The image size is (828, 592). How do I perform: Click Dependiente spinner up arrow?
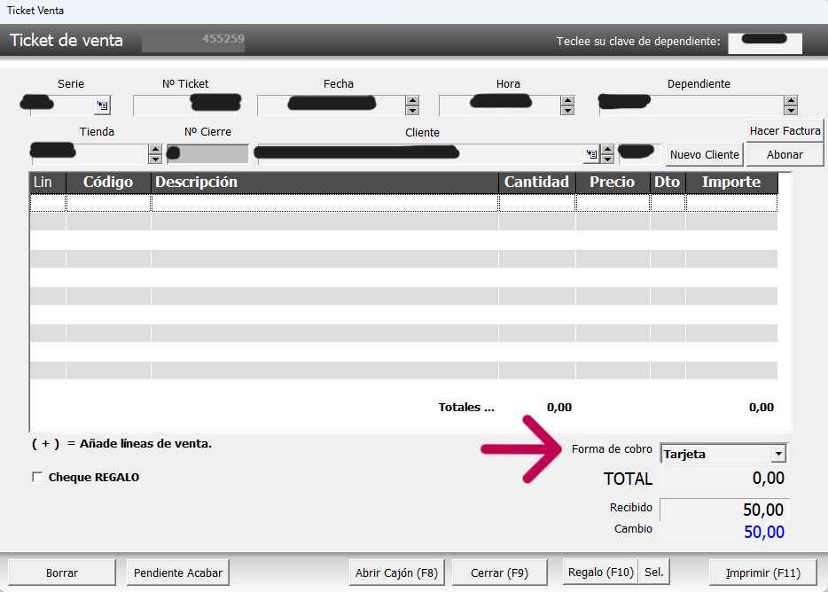791,100
